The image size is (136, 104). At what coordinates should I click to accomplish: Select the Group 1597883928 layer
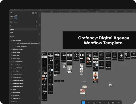point(17,68)
